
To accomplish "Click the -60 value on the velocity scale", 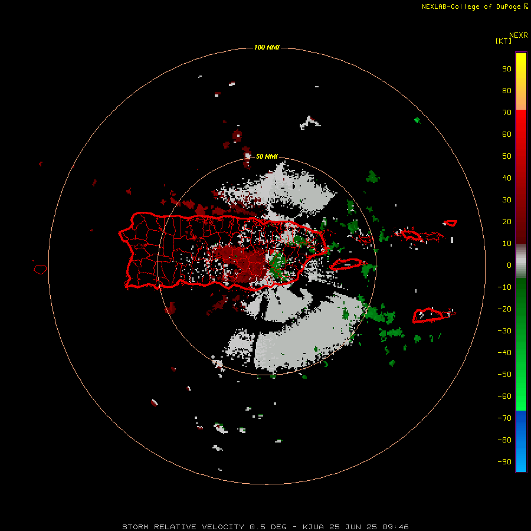I will point(504,396).
